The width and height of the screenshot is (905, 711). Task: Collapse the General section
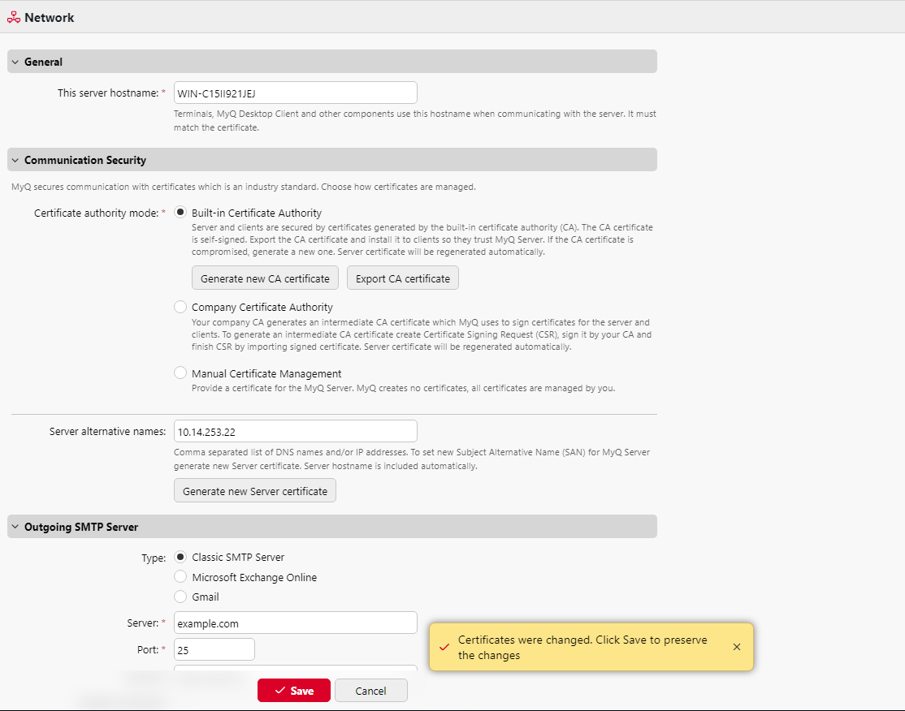pyautogui.click(x=14, y=61)
